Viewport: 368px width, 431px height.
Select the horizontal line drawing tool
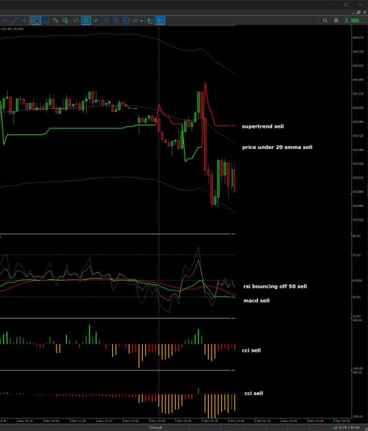tap(5, 20)
